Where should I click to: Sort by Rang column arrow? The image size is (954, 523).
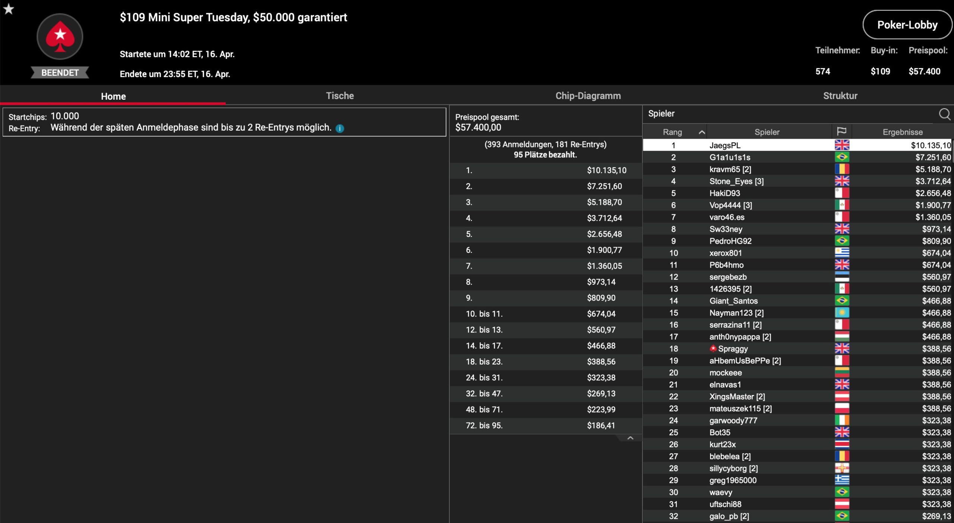point(701,132)
